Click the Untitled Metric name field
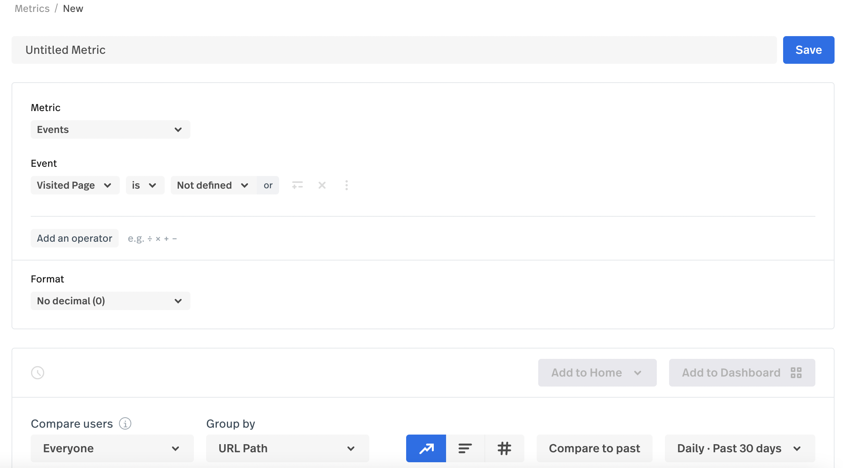 394,50
